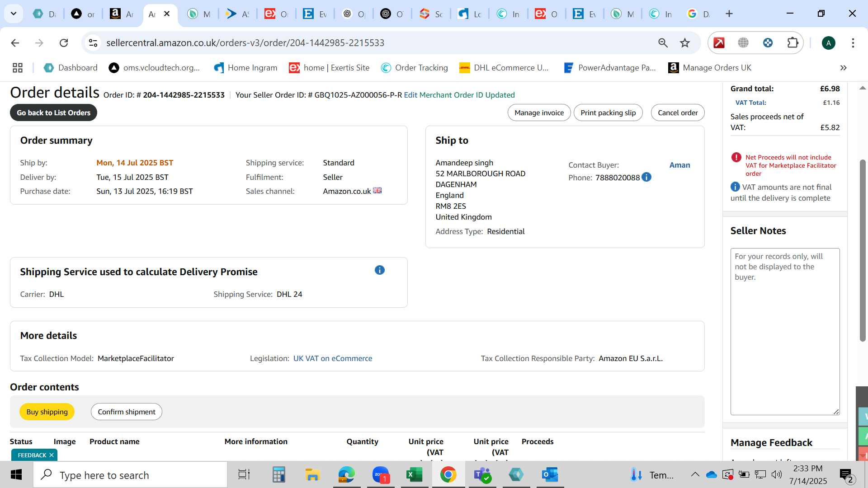Open Calculator from taskbar
The height and width of the screenshot is (488, 868).
click(278, 475)
